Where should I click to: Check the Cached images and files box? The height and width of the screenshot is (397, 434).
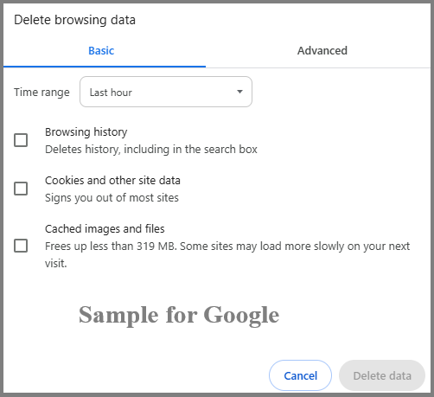pyautogui.click(x=21, y=246)
